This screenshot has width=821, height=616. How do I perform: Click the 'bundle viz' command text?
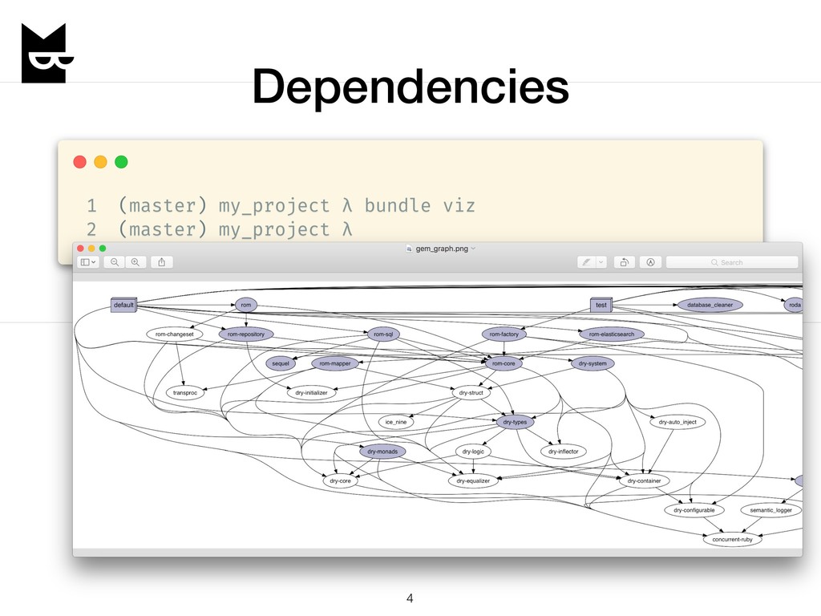point(419,205)
